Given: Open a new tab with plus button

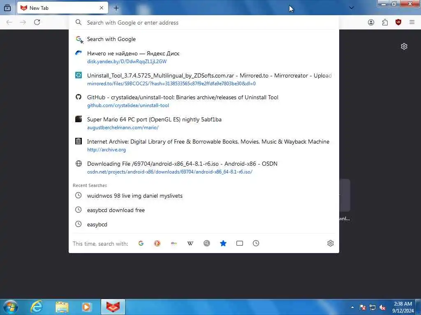Looking at the screenshot, I should pos(116,8).
